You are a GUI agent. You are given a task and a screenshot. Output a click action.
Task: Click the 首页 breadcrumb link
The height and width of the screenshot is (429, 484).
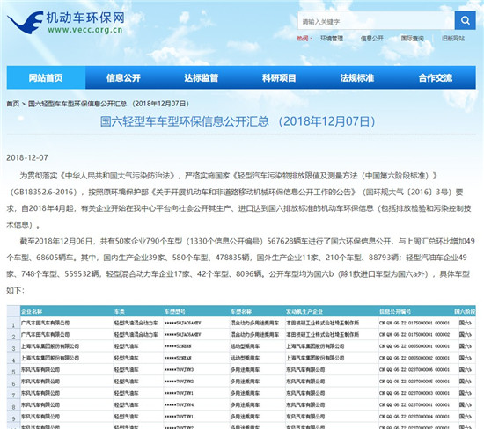(x=13, y=104)
